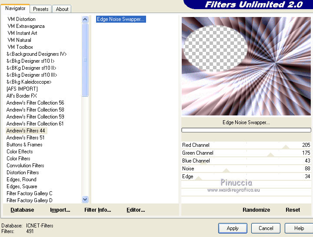Click the Noise value 88
This screenshot has width=313, height=237.
click(307, 169)
